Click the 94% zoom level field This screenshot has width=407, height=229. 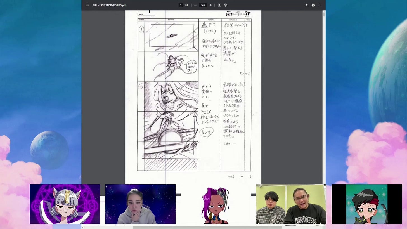[x=203, y=5]
